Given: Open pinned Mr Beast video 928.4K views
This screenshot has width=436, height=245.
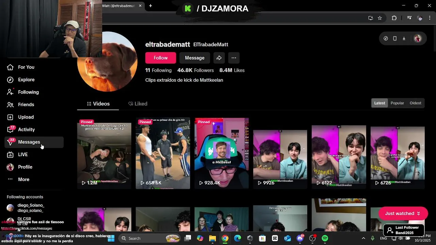Looking at the screenshot, I should [x=221, y=153].
